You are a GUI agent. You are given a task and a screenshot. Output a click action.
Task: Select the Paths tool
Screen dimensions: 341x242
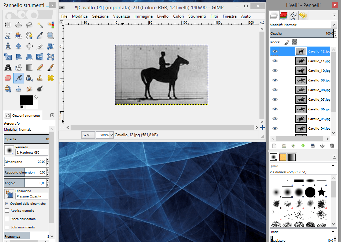29,35
